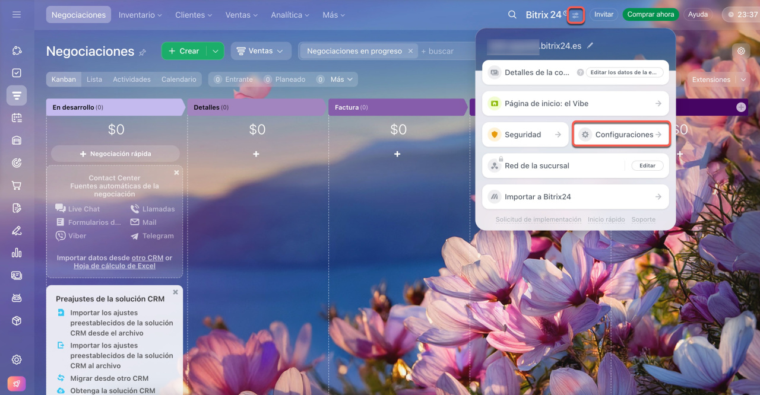
Task: Remove the 'Negociaciones en progreso' filter
Action: [x=410, y=51]
